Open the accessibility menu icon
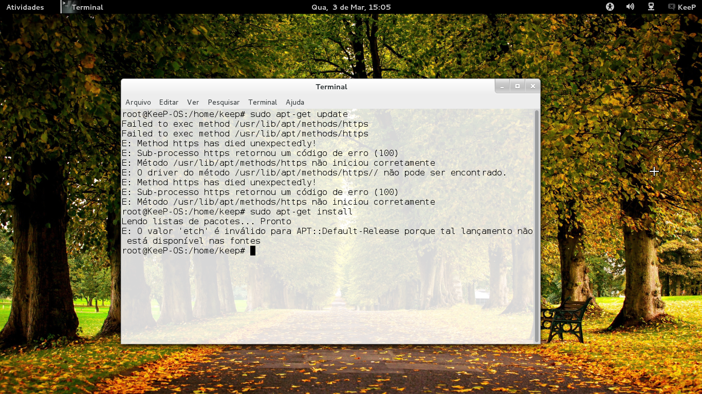The width and height of the screenshot is (702, 394). coord(610,7)
